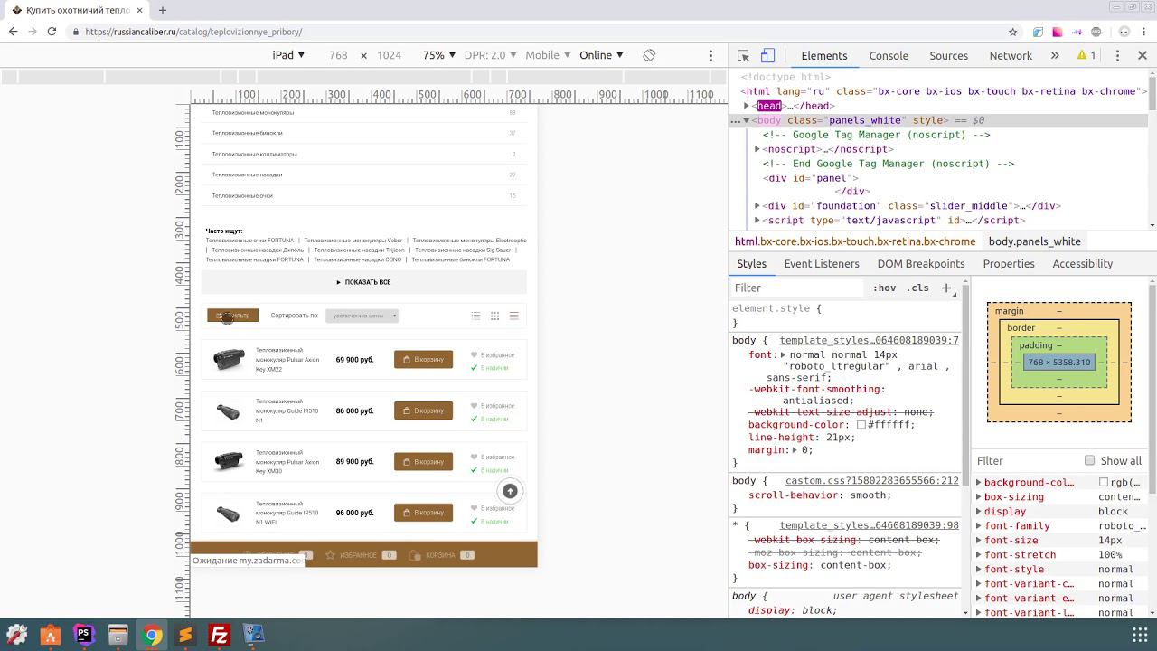
Task: Toggle the :hov element state panel
Action: point(884,288)
